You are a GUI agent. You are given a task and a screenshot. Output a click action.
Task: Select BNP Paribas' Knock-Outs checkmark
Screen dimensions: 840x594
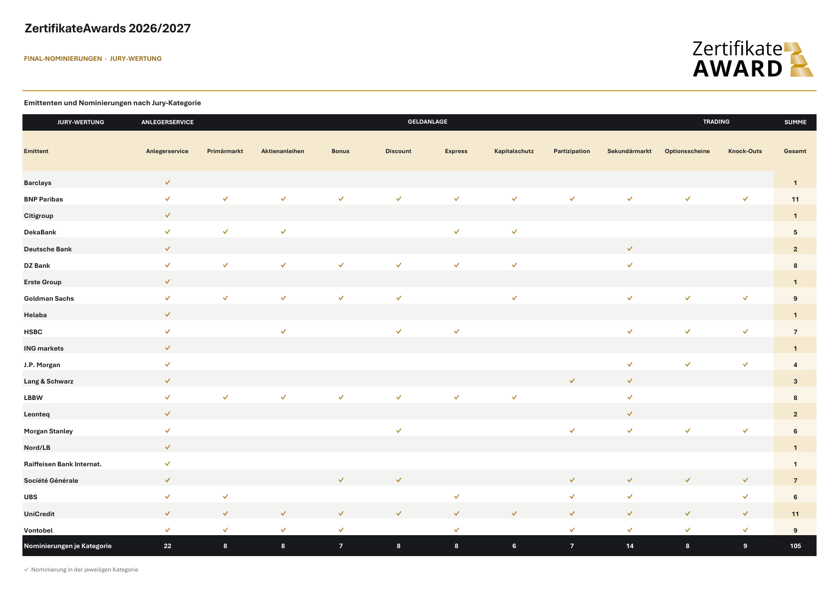point(745,199)
